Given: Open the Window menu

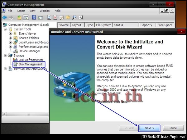Looking at the screenshot, I should pos(45,11).
